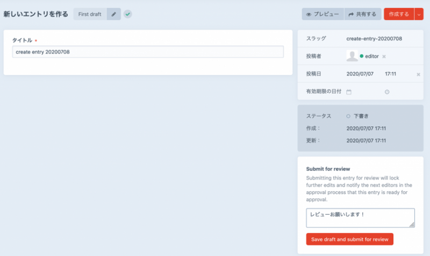
Task: Click the green checkmark status icon
Action: pyautogui.click(x=128, y=14)
